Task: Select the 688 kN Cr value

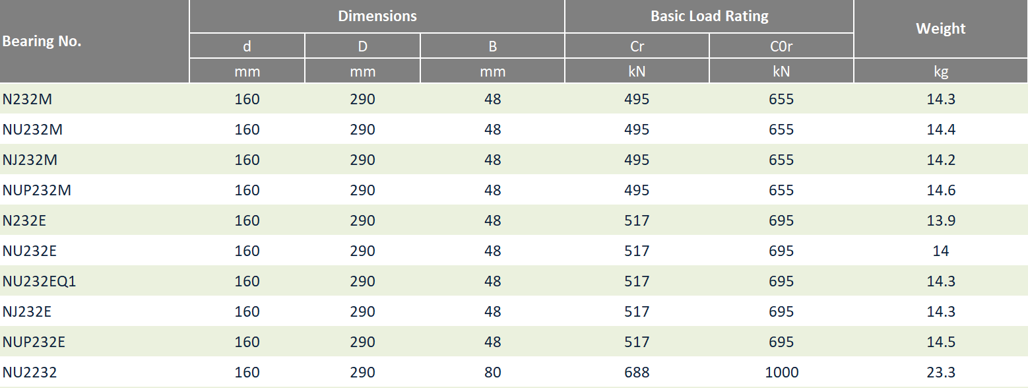Action: 637,372
